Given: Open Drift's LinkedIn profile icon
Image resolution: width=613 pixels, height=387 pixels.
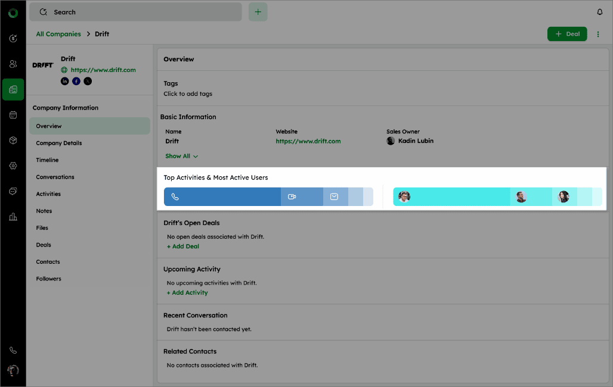Looking at the screenshot, I should pos(65,81).
